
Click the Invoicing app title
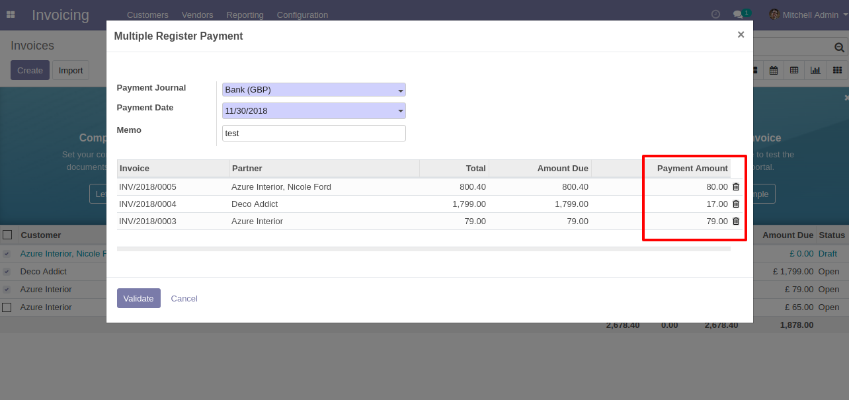[60, 15]
